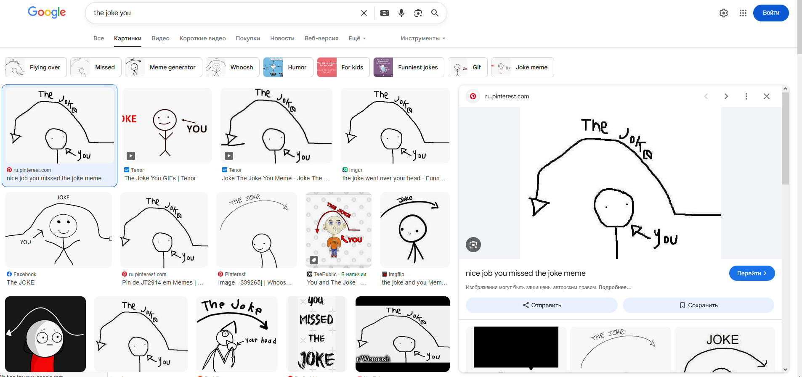The image size is (802, 377).
Task: Open the on-screen keyboard input tool
Action: tap(385, 13)
